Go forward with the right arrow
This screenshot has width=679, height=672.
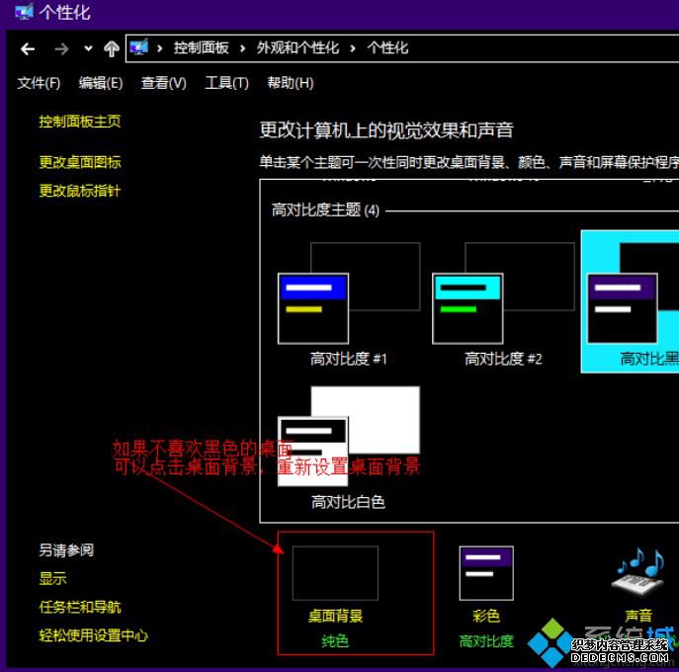pyautogui.click(x=61, y=49)
